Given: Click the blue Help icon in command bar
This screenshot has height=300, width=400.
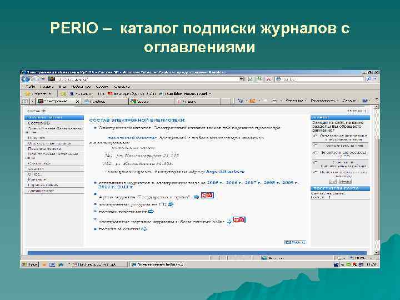Looking at the screenshot, I should [x=366, y=101].
